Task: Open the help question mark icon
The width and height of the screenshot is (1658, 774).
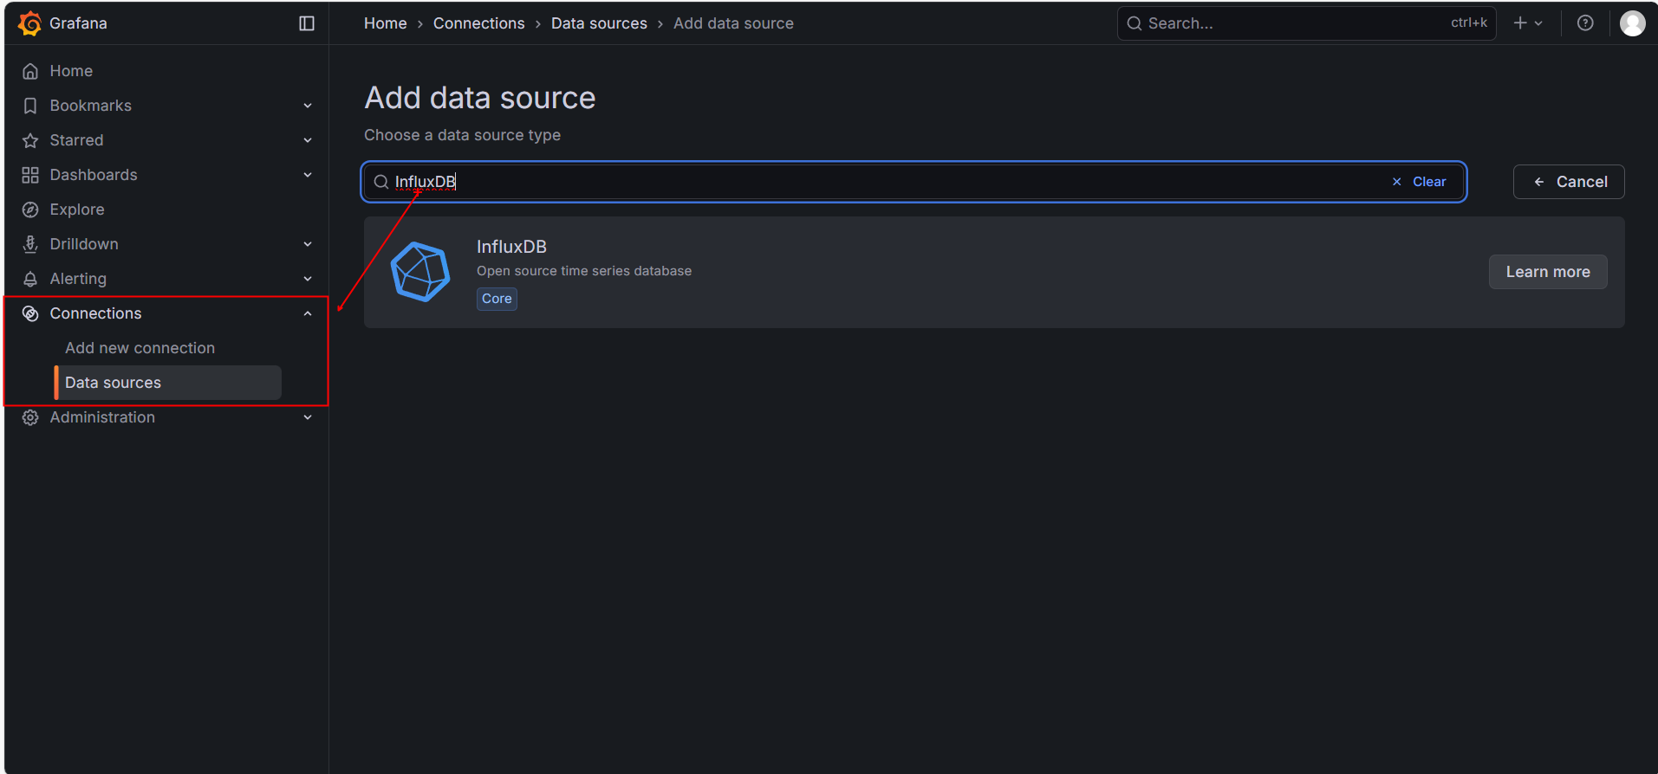Action: [1584, 23]
